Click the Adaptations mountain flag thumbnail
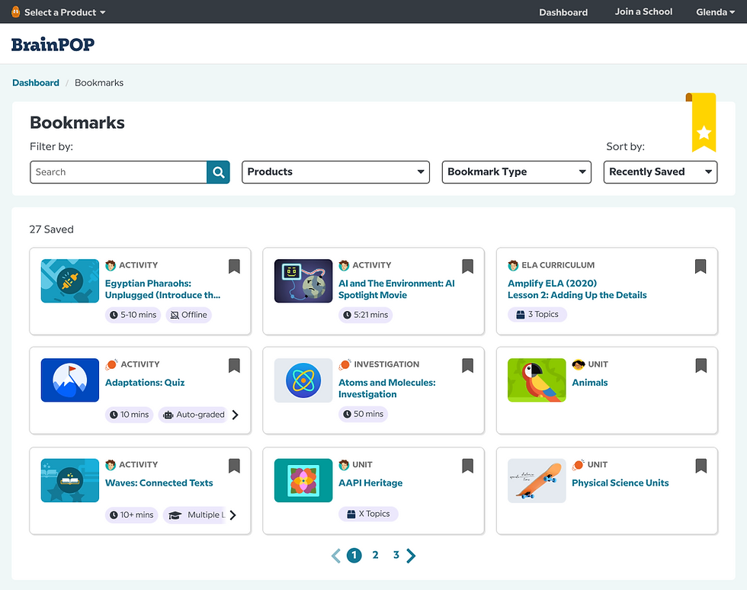Viewport: 747px width, 590px height. tap(70, 380)
